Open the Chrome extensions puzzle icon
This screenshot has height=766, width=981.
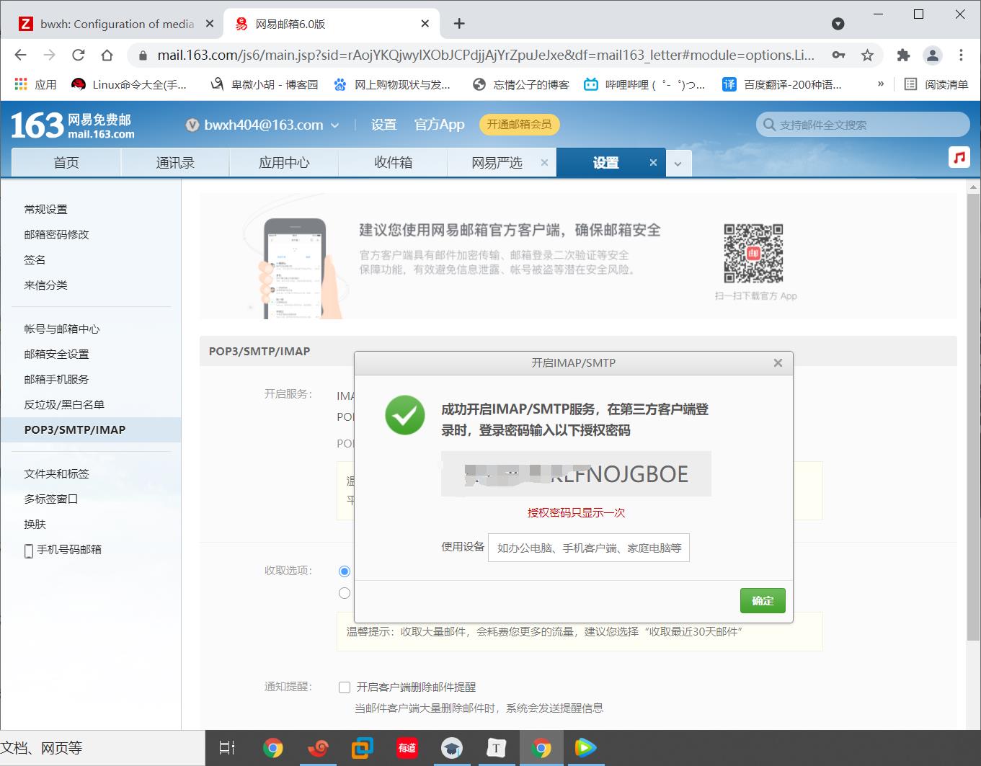click(903, 55)
